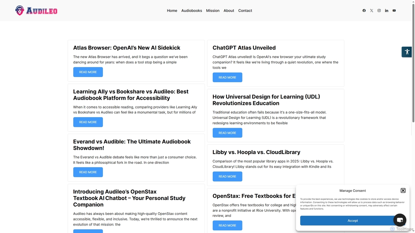Close the Manage Consent dialog

coord(403,191)
